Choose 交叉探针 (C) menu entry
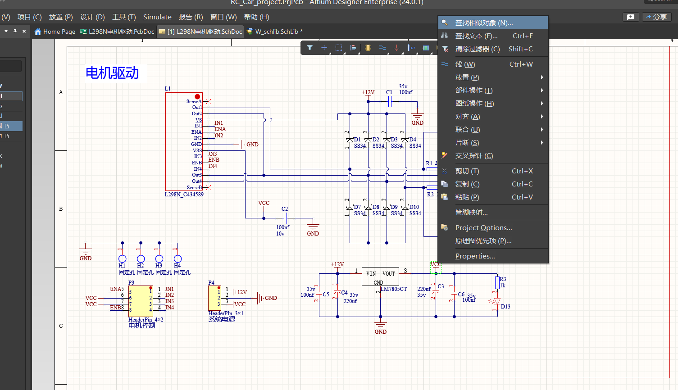Viewport: 678px width, 390px height. pyautogui.click(x=493, y=155)
